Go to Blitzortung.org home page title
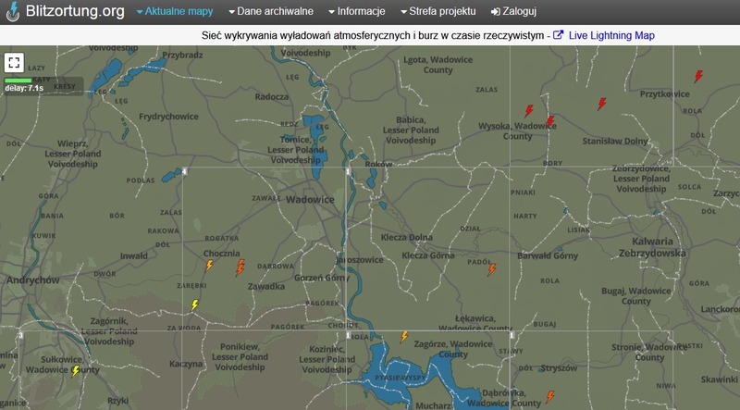Viewport: 740px width, 410px height. point(76,12)
